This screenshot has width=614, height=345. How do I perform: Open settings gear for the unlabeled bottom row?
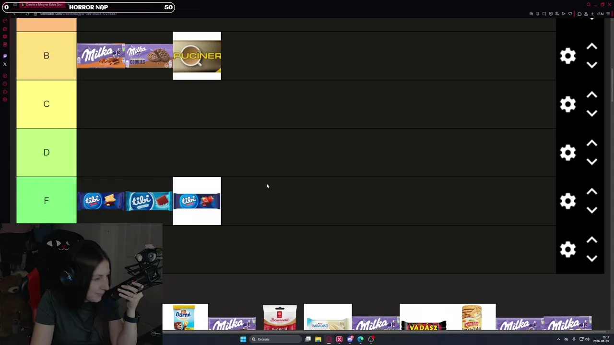[568, 250]
